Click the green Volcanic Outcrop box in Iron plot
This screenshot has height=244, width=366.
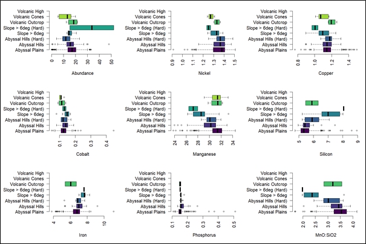71,184
